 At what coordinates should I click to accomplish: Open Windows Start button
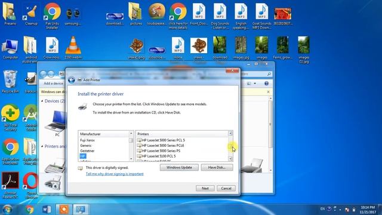(7, 210)
